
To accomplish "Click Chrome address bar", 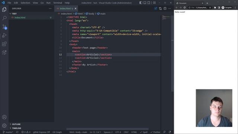I will [x=200, y=7].
